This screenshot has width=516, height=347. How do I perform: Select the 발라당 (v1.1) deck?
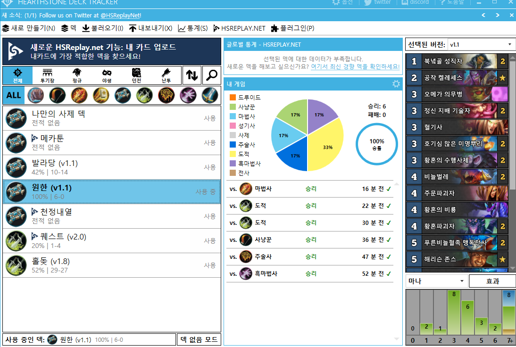[x=112, y=167]
